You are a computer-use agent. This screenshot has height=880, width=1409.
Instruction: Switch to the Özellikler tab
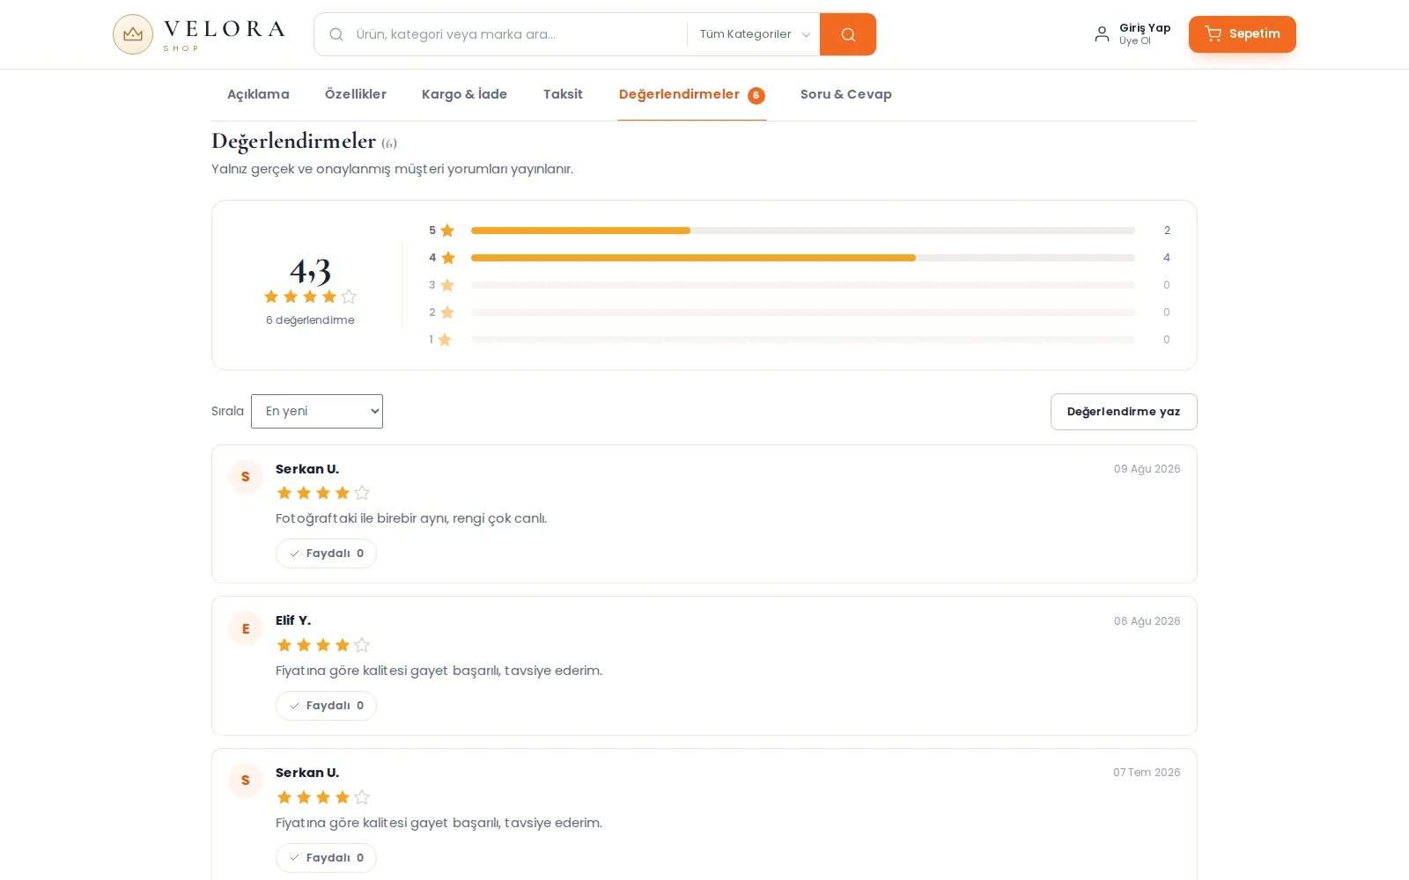[356, 94]
